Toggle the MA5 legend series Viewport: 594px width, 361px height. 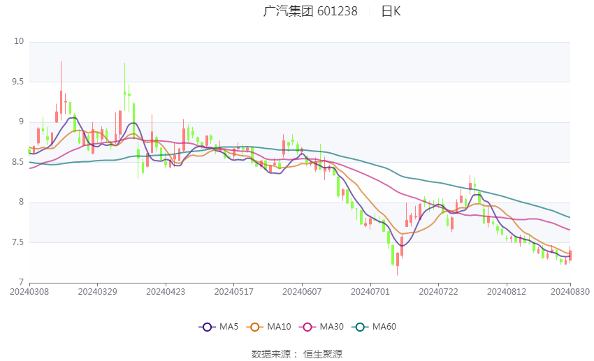(219, 327)
